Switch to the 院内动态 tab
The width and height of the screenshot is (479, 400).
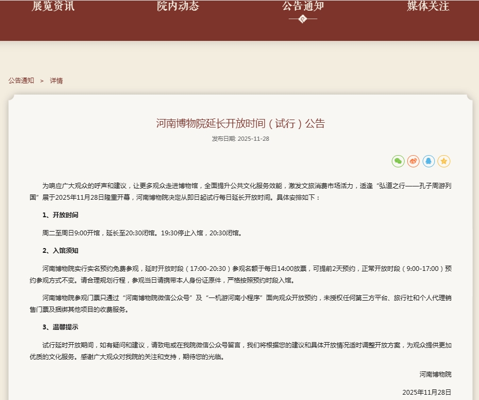coord(178,6)
